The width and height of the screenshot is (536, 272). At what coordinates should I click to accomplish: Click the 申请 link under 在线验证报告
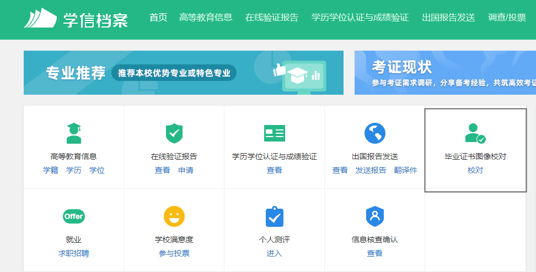click(186, 170)
